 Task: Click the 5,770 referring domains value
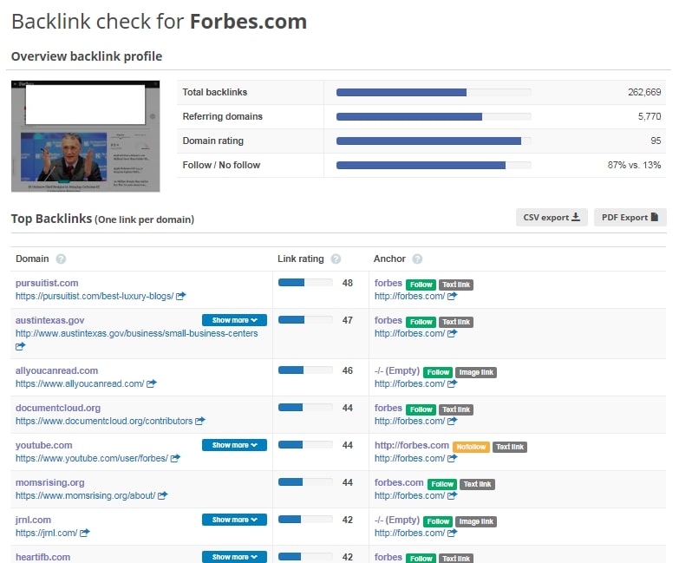pos(650,116)
